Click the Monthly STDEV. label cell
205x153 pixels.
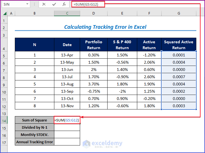34,135
